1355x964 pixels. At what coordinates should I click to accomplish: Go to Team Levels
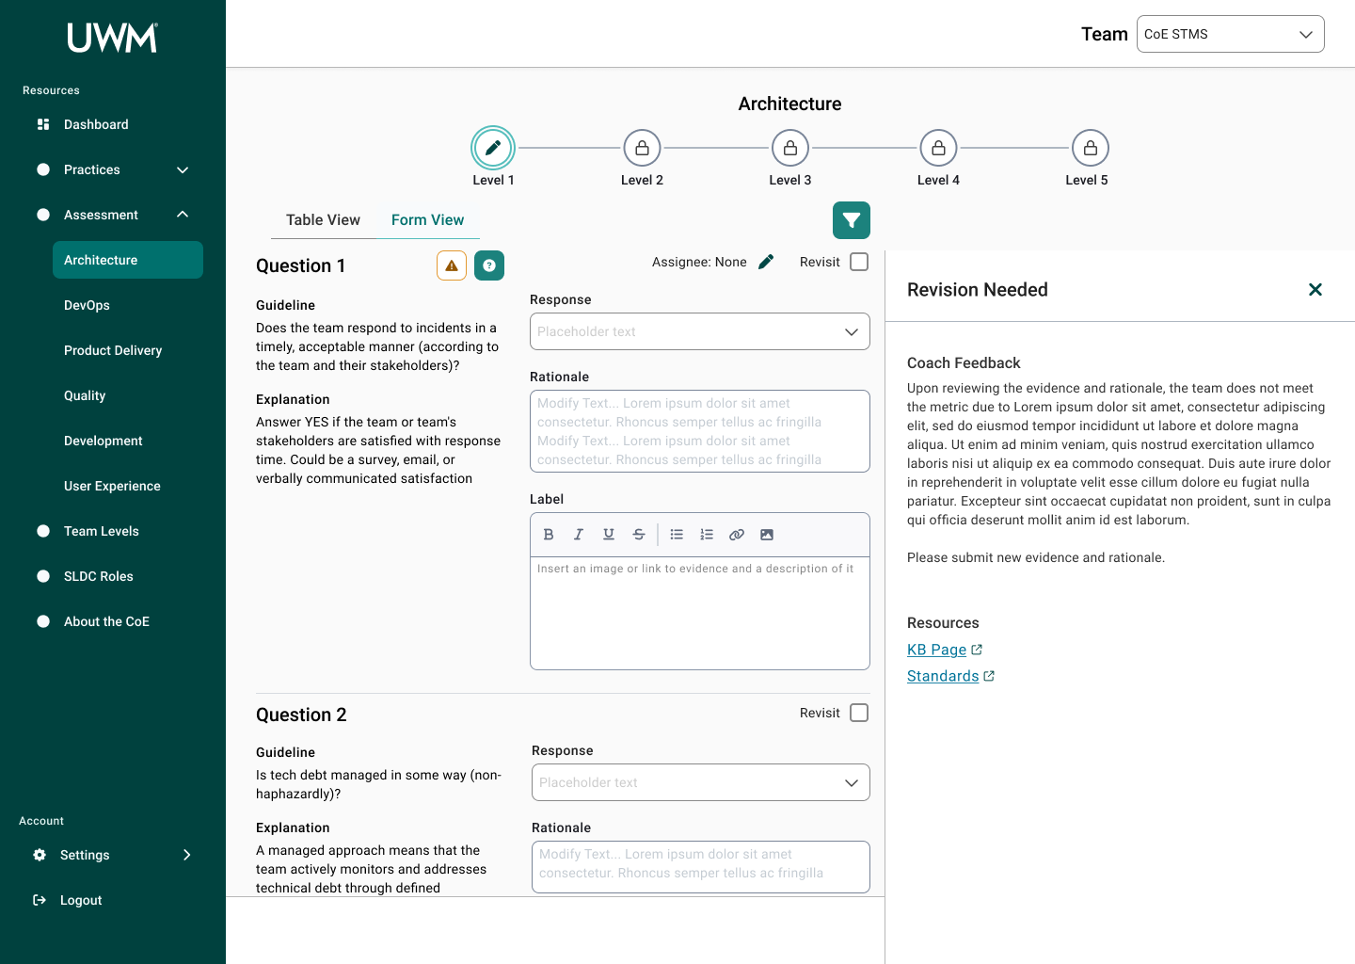pyautogui.click(x=102, y=531)
